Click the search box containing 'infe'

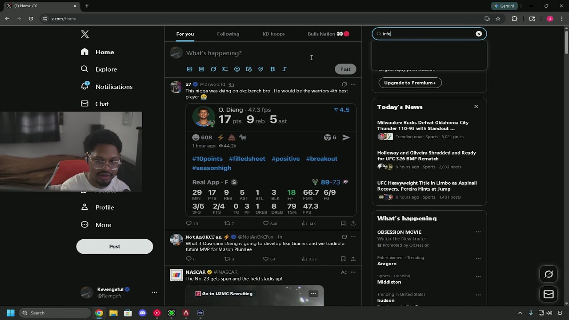point(429,34)
